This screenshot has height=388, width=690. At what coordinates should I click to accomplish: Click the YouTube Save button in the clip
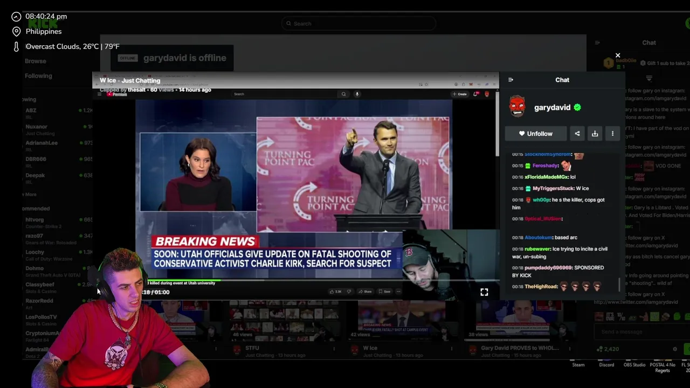point(385,292)
